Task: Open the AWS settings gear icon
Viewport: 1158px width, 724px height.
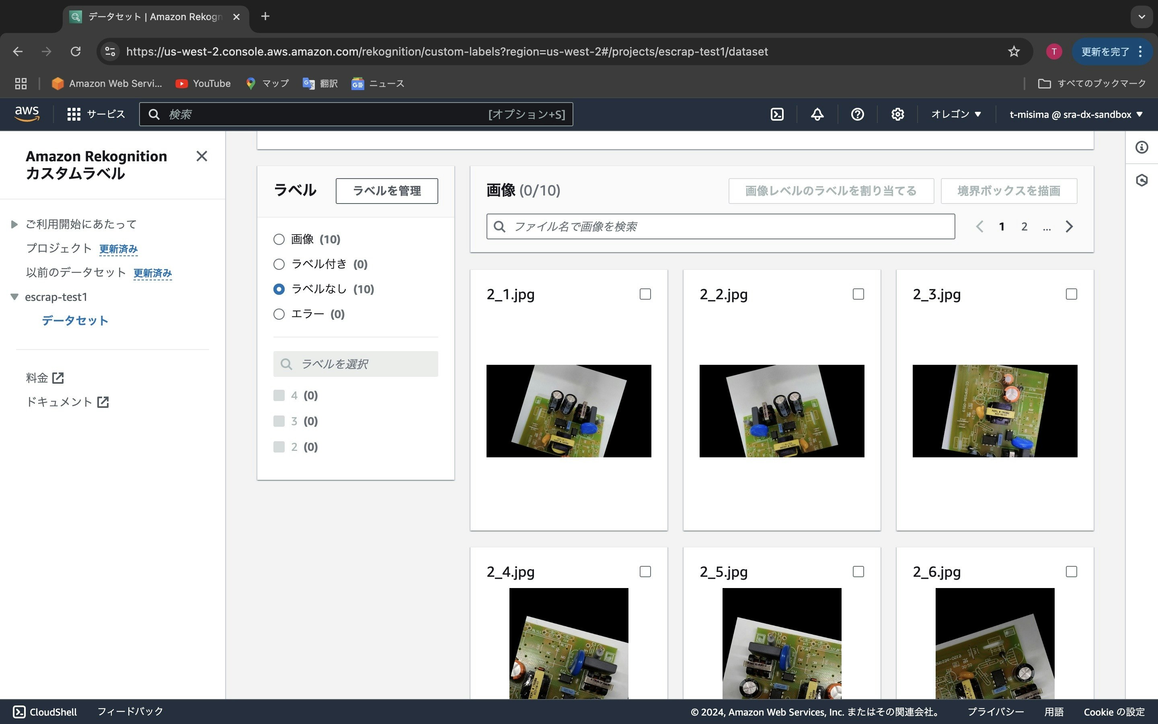Action: (x=897, y=115)
